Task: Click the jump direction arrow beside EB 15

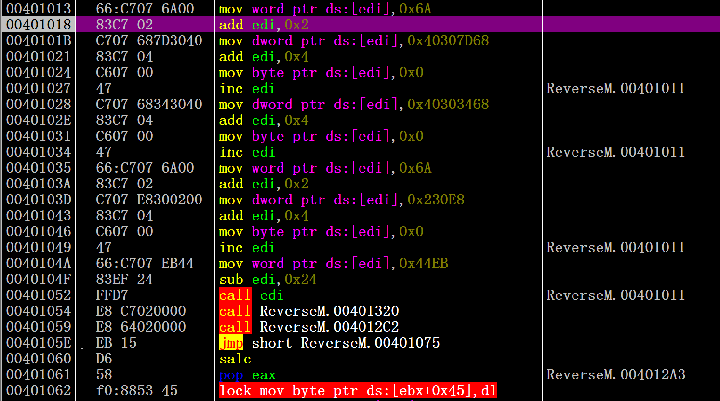Action: (x=82, y=347)
